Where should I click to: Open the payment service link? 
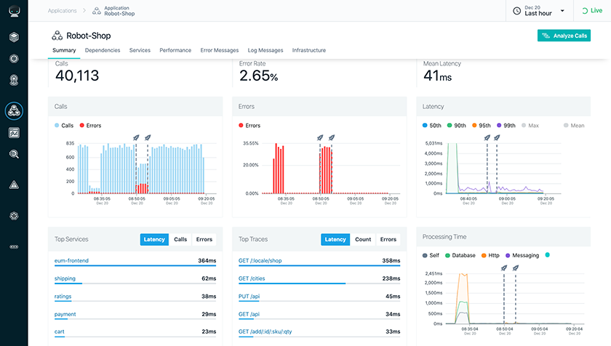(65, 315)
